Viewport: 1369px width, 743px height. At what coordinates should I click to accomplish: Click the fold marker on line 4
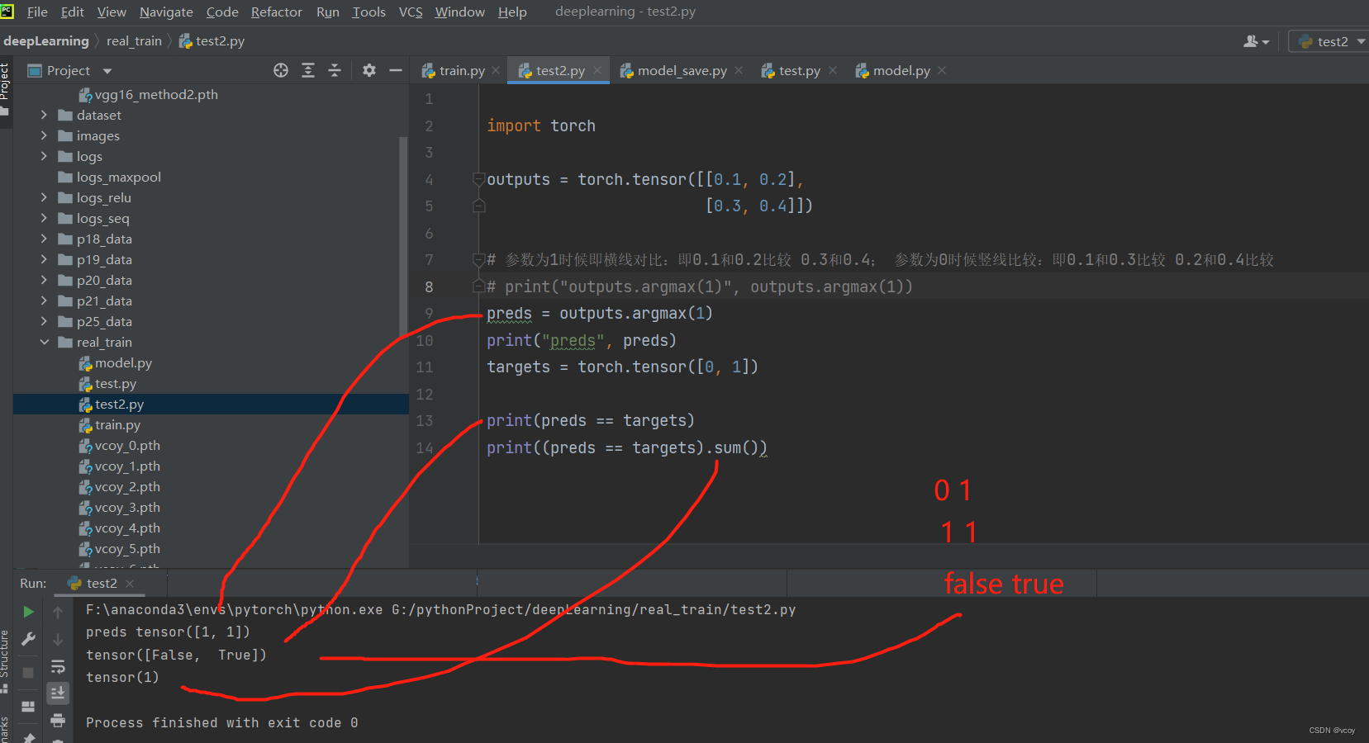pos(478,178)
